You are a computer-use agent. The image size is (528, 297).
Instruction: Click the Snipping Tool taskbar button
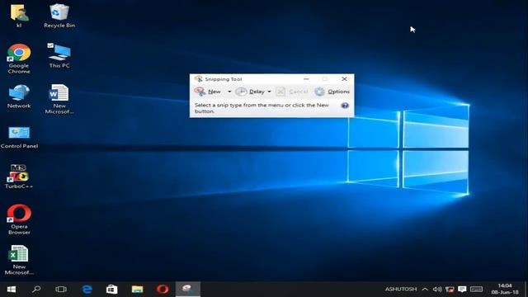(188, 290)
